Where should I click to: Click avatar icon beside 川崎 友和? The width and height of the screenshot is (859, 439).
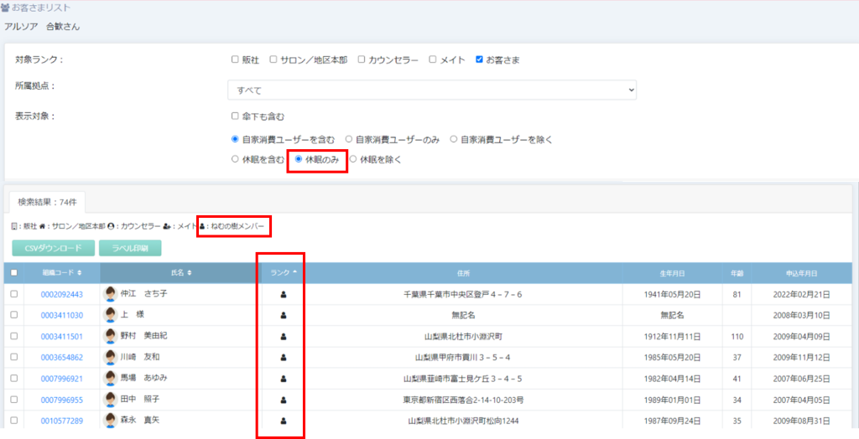click(x=110, y=357)
